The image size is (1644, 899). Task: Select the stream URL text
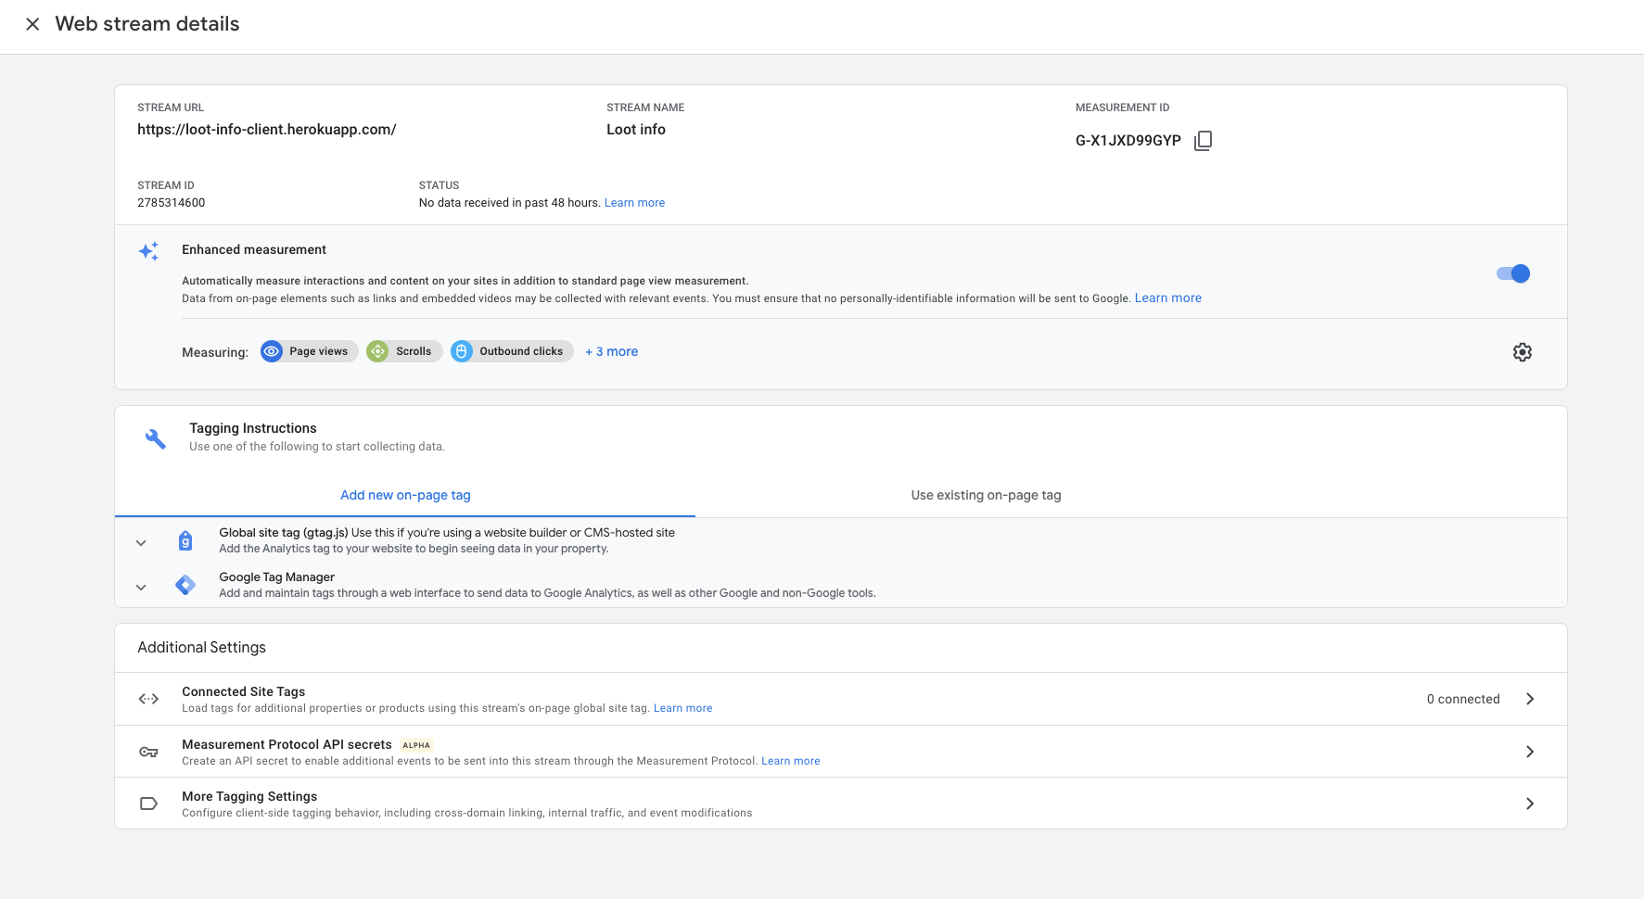[267, 130]
